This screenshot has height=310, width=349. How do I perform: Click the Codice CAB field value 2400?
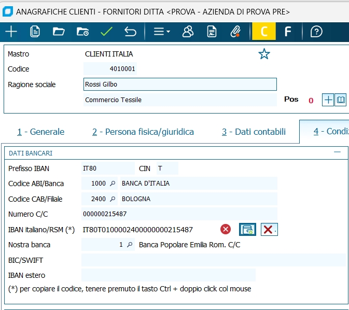99,199
